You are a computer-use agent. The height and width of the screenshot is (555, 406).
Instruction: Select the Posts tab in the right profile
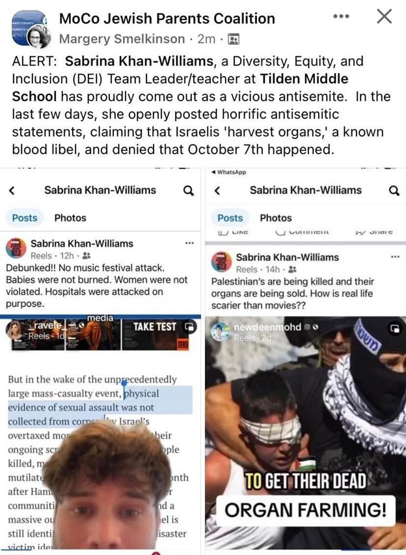[230, 218]
